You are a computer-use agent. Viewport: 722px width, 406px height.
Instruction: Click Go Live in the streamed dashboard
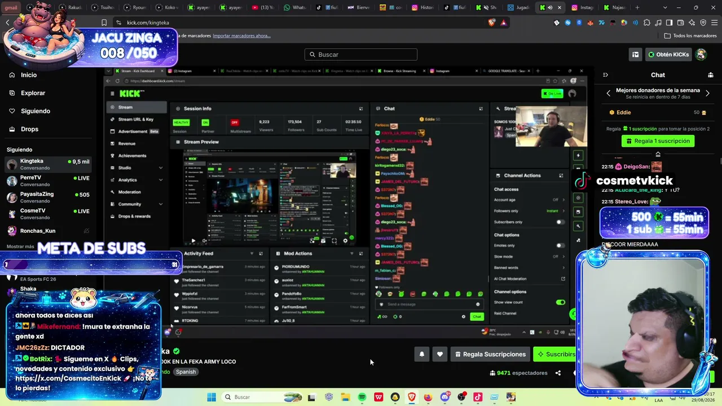[x=552, y=94]
